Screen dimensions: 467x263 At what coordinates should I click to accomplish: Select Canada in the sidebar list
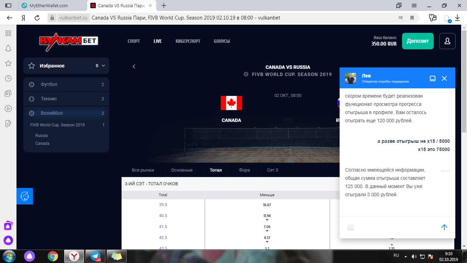pos(42,143)
